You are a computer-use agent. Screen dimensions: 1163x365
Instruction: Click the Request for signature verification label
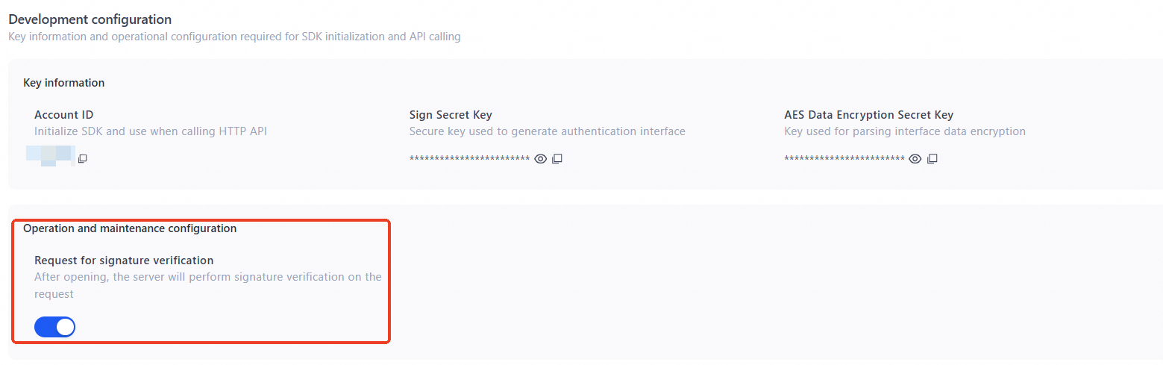tap(124, 261)
